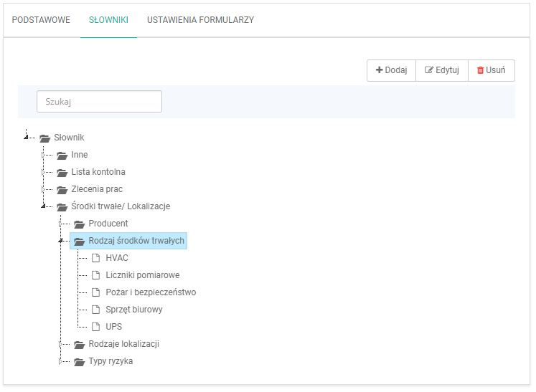Expand the Lista kontolna node
Screen dimensions: 536x392
point(44,172)
